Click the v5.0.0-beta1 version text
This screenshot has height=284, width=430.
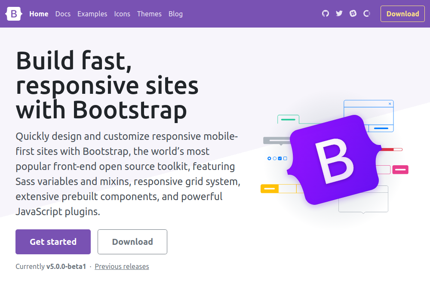click(x=66, y=266)
